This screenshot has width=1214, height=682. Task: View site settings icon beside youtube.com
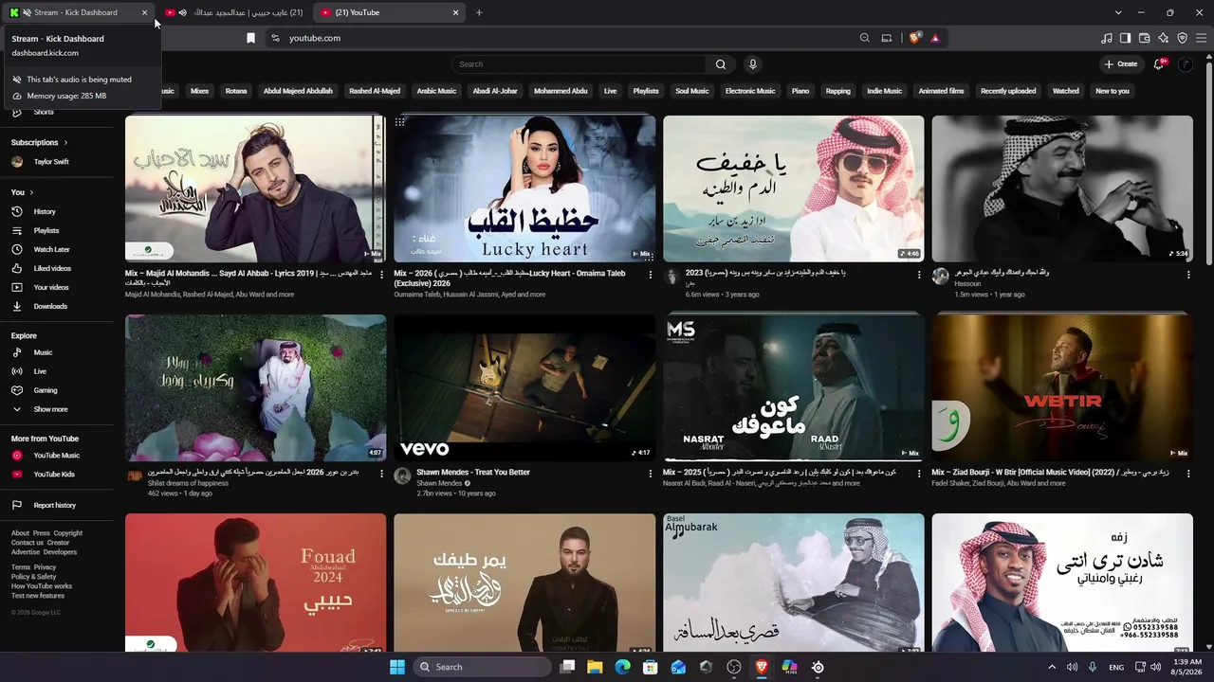coord(275,38)
